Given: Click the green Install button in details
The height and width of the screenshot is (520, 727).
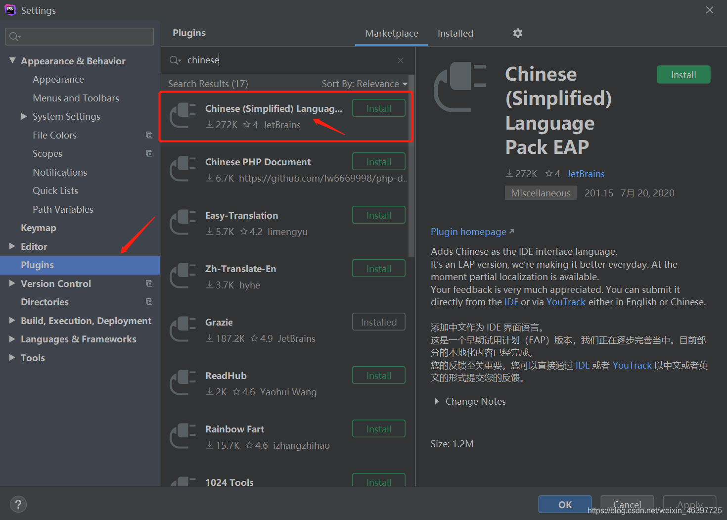Looking at the screenshot, I should (683, 75).
